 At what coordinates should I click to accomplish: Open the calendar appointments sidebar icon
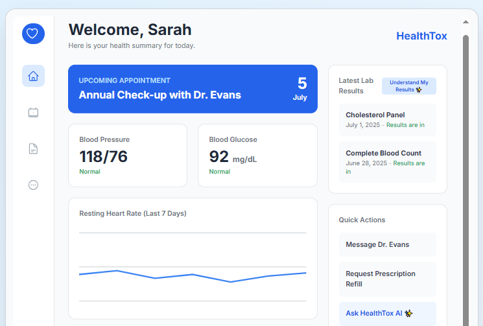[33, 112]
